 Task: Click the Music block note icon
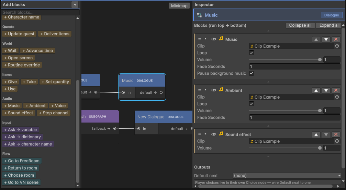point(221,39)
